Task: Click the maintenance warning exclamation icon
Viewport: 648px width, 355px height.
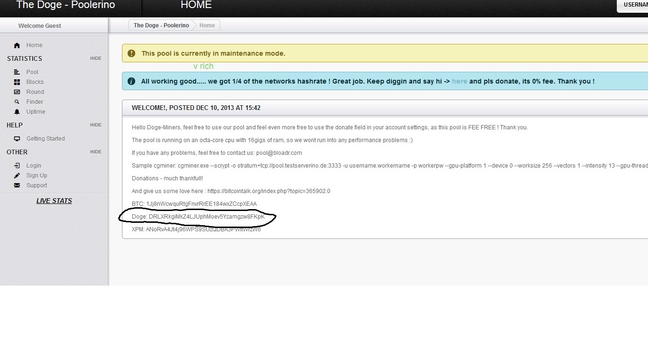Action: pyautogui.click(x=131, y=53)
